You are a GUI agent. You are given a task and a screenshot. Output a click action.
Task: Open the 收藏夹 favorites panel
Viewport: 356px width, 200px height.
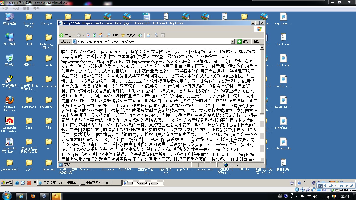coord(128,35)
